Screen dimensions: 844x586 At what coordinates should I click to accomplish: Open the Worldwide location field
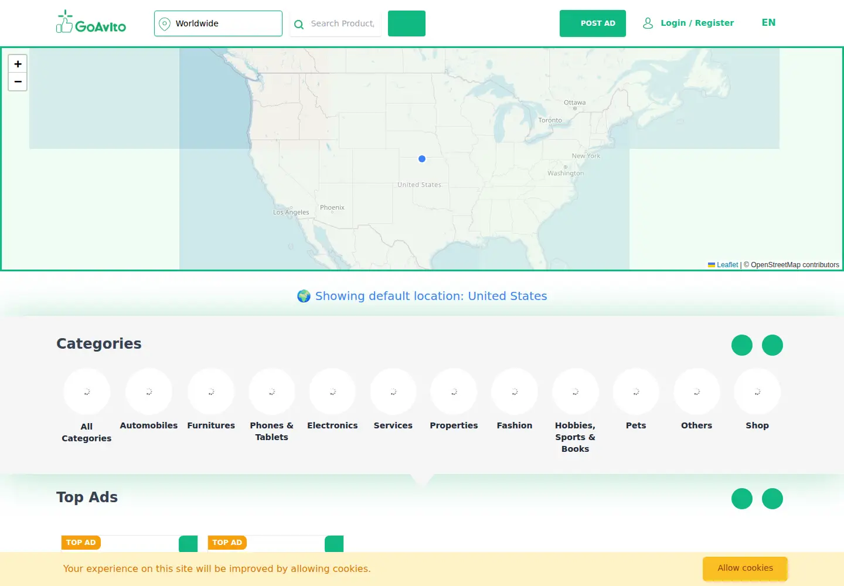[218, 23]
